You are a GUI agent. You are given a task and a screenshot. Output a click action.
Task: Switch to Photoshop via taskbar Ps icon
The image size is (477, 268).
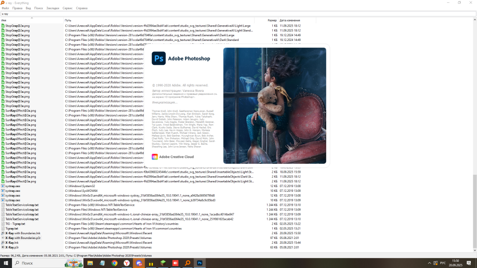pos(199,263)
